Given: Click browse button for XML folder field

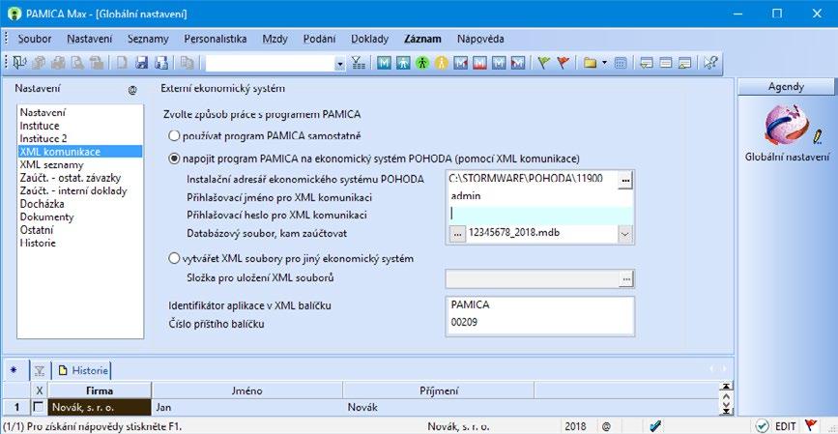Looking at the screenshot, I should [x=625, y=278].
